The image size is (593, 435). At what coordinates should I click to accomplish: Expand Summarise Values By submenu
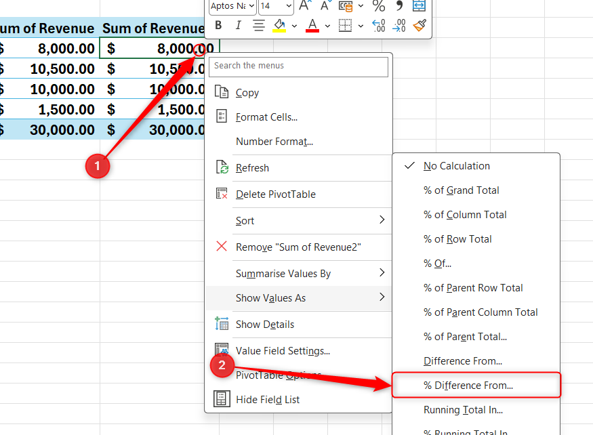(x=298, y=274)
